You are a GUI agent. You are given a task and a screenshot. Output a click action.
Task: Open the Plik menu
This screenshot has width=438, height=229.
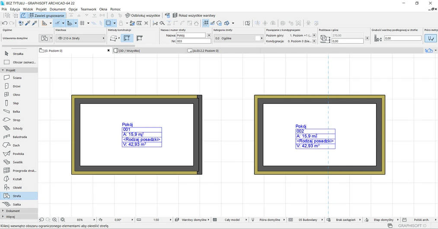(x=4, y=9)
